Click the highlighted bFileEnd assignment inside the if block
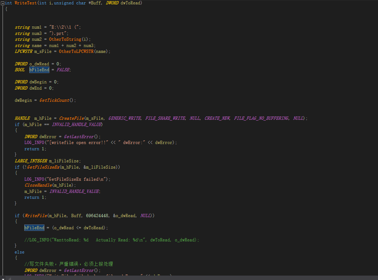The width and height of the screenshot is (378, 280). [x=34, y=227]
